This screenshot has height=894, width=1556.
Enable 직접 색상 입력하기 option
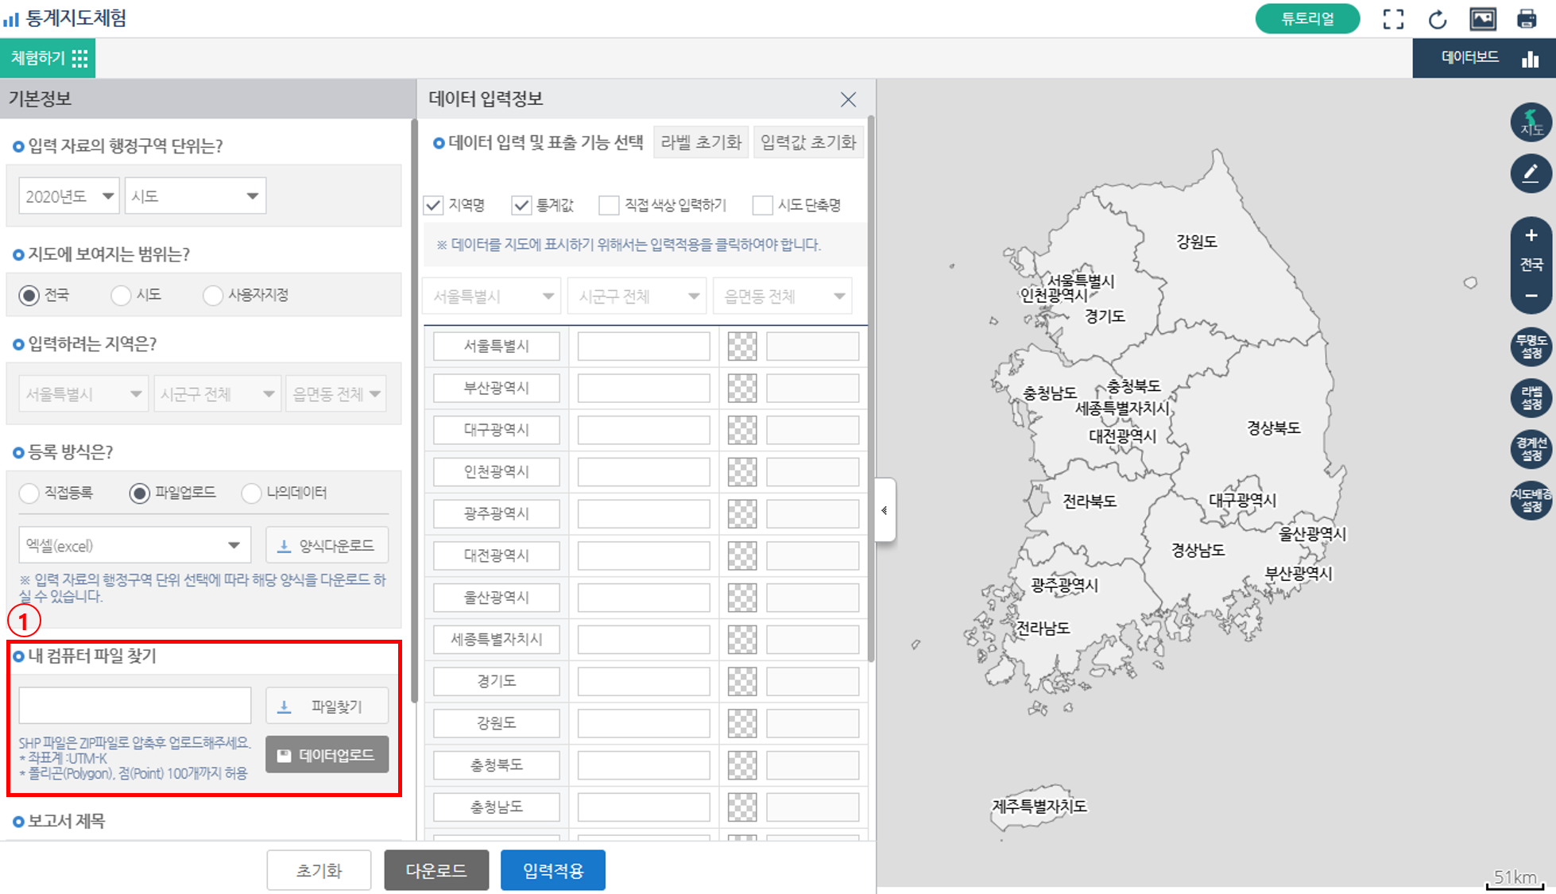(608, 205)
